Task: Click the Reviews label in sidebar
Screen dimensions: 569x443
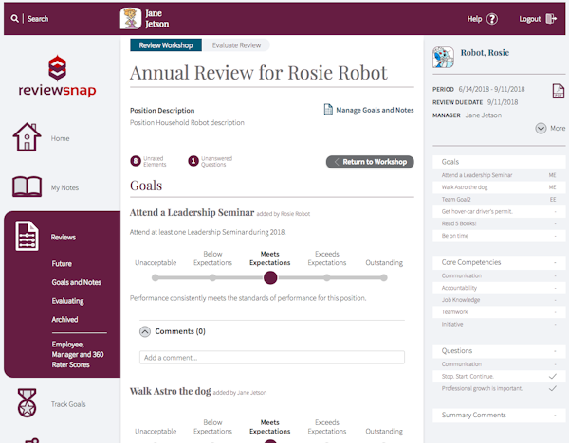Action: click(x=64, y=238)
